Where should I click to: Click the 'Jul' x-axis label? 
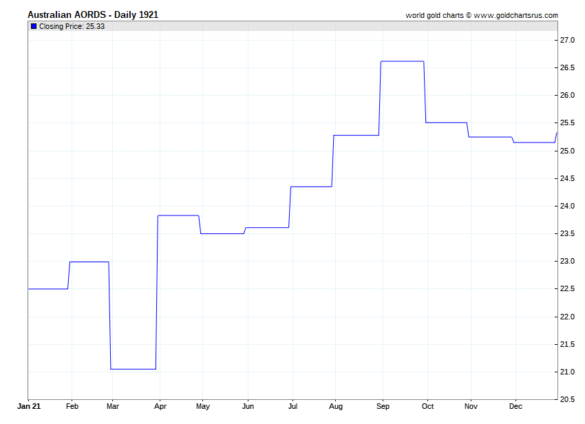(x=292, y=406)
